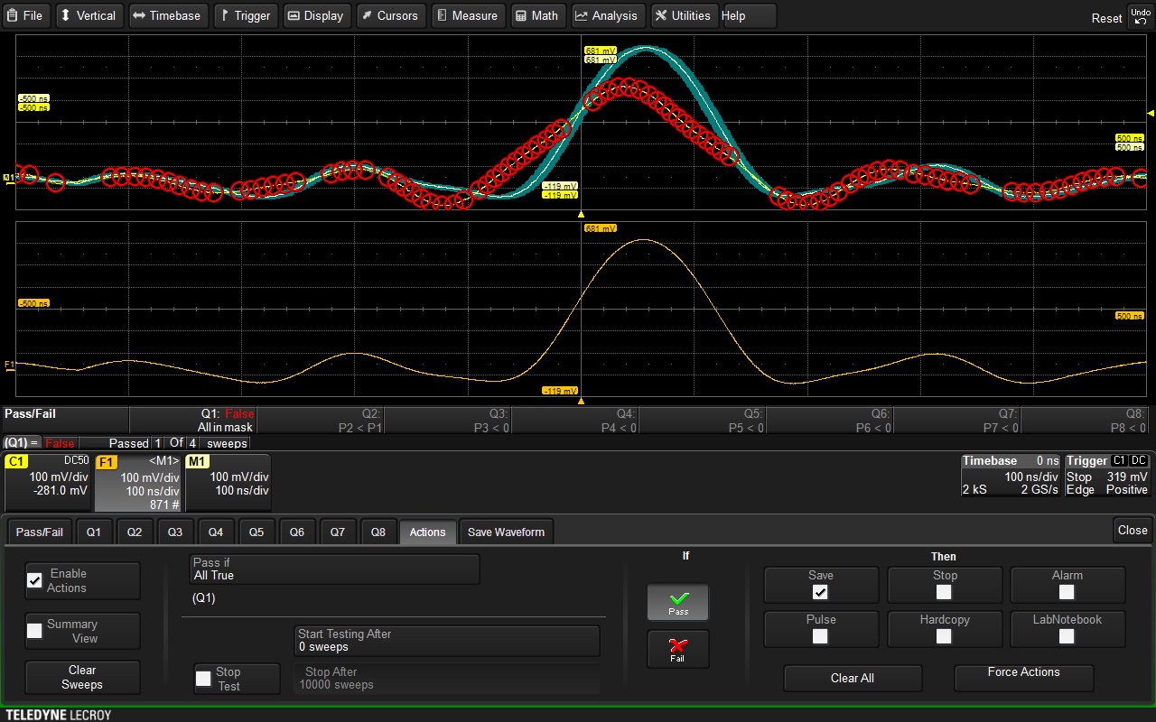Open the Measure menu

[x=467, y=15]
